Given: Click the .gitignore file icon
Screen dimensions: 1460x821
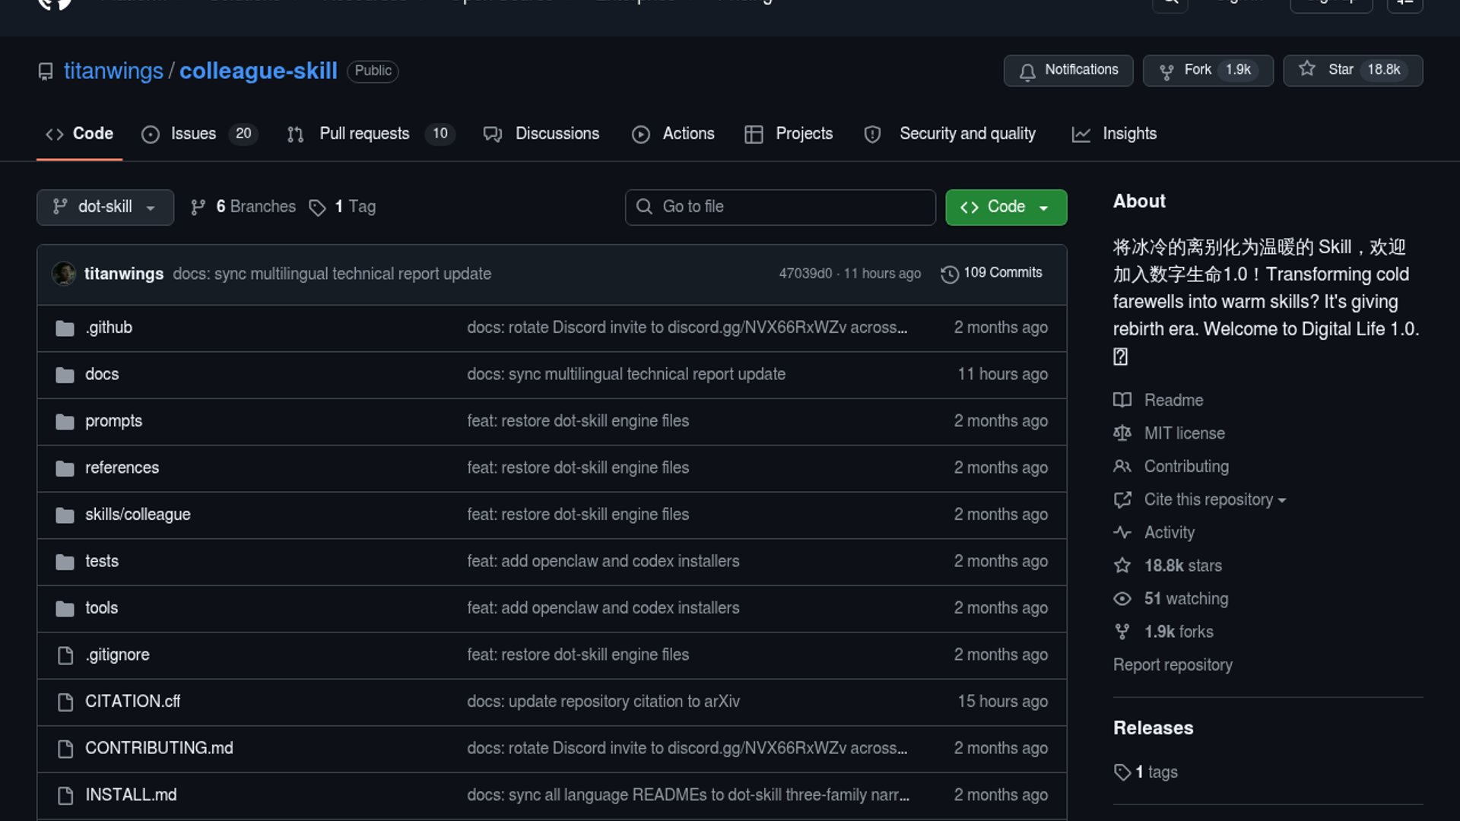Looking at the screenshot, I should tap(65, 655).
